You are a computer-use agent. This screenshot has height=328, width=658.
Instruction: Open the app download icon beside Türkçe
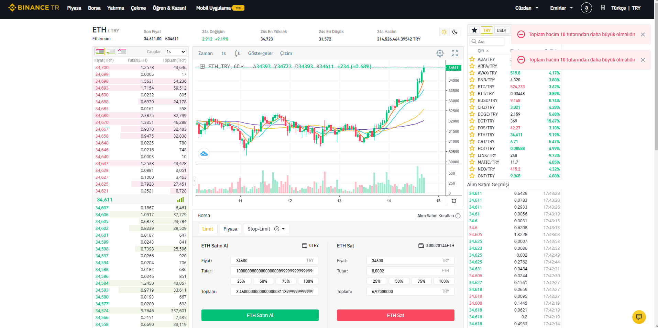pos(603,8)
